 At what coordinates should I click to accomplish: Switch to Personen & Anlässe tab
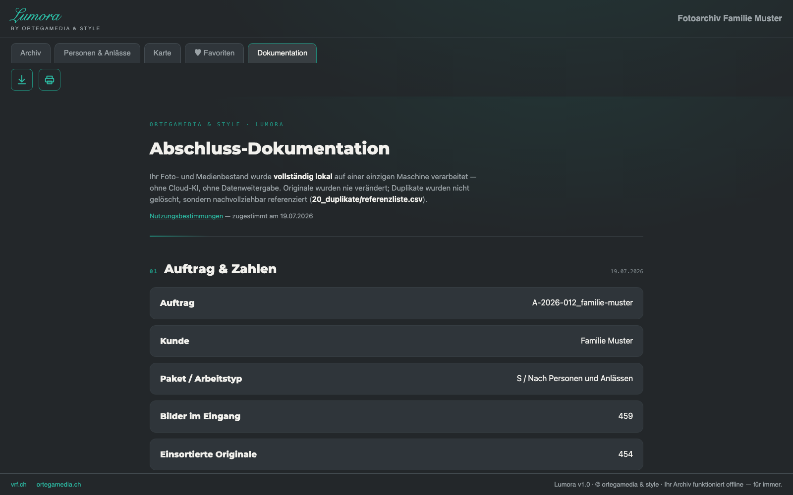pyautogui.click(x=97, y=53)
